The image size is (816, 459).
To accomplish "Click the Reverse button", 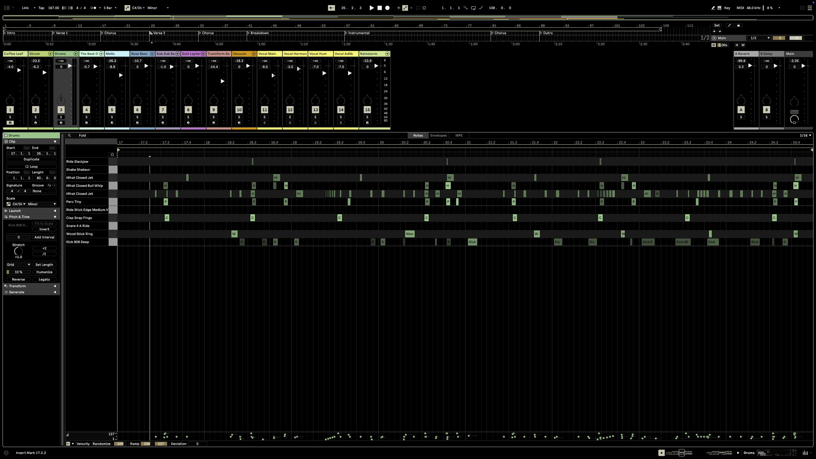I will pyautogui.click(x=18, y=279).
